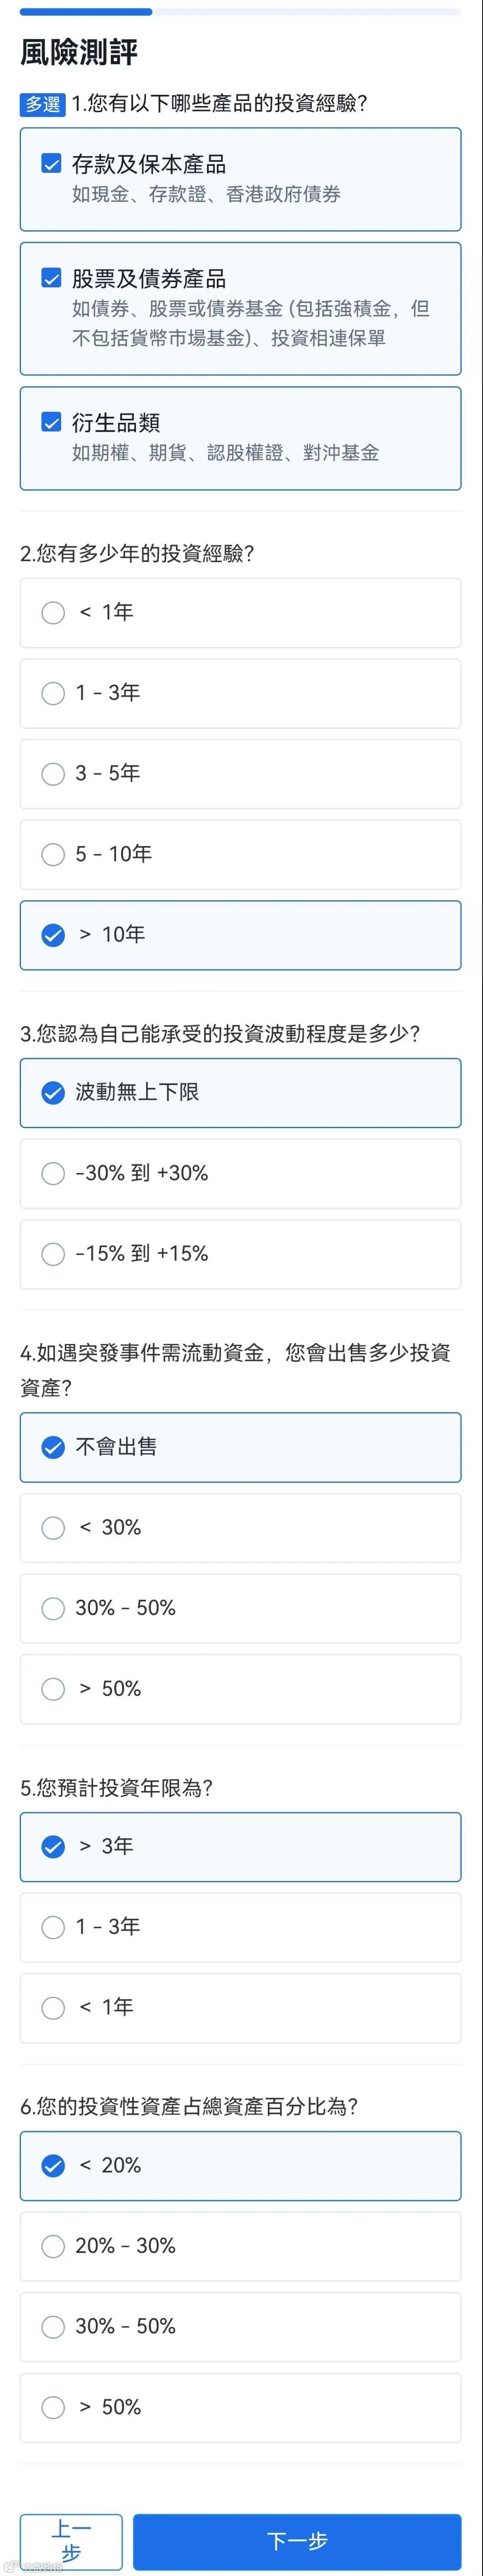This screenshot has width=483, height=2576.
Task: Select -30% 到 +30% volatility tolerance
Action: pos(240,1174)
